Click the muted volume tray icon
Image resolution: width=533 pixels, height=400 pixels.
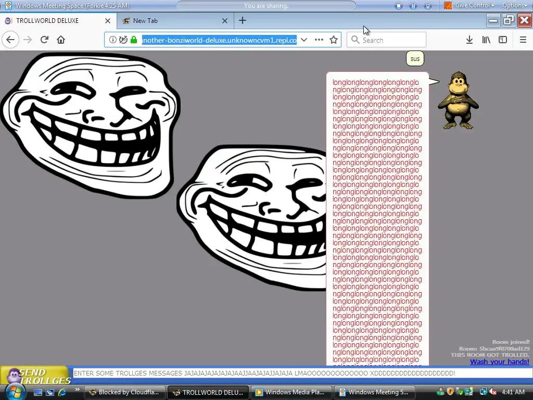(492, 392)
